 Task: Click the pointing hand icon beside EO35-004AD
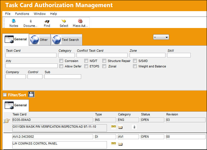(x=7, y=121)
